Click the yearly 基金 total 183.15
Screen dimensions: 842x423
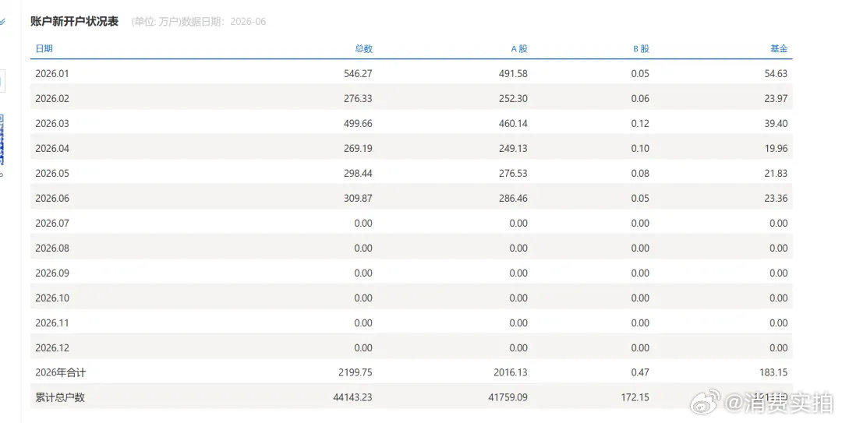click(774, 372)
